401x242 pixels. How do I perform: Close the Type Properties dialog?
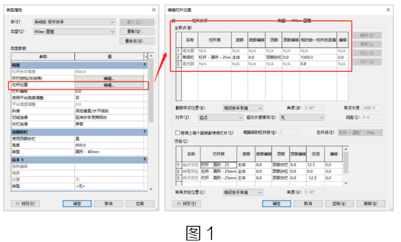pos(154,10)
